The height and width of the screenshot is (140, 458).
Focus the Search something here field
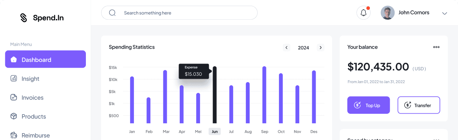point(179,13)
